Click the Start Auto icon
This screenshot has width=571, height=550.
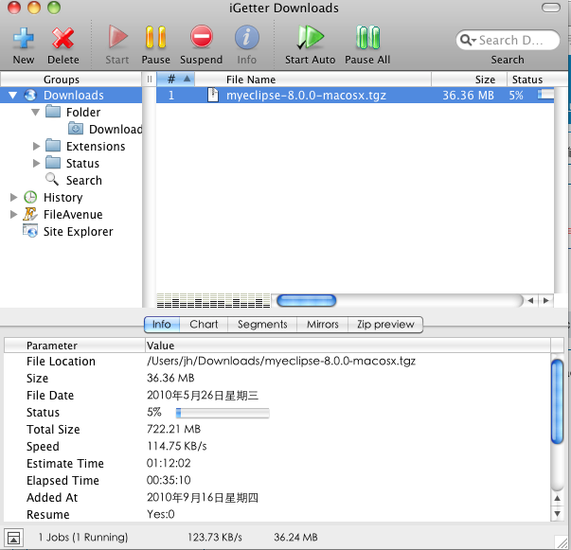(x=310, y=37)
